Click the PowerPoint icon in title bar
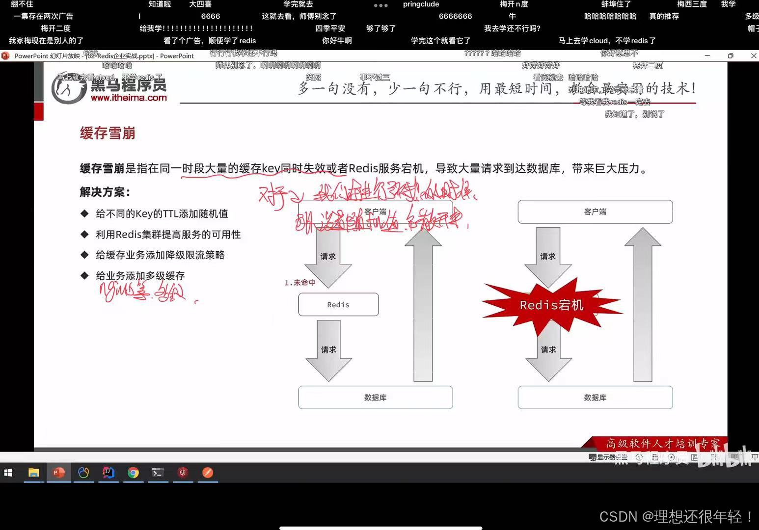Screen dimensions: 759x530 [5, 56]
